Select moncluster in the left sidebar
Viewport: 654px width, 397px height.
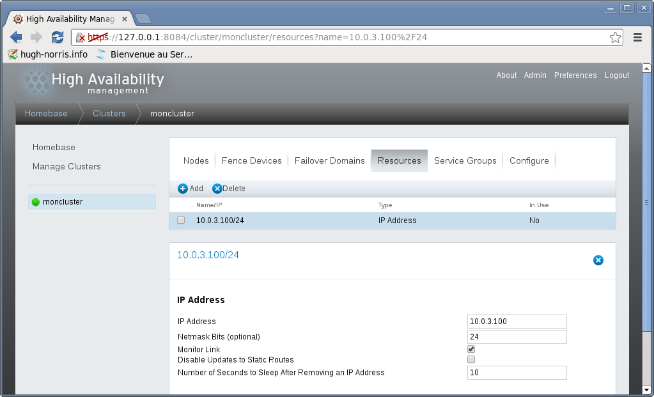63,202
